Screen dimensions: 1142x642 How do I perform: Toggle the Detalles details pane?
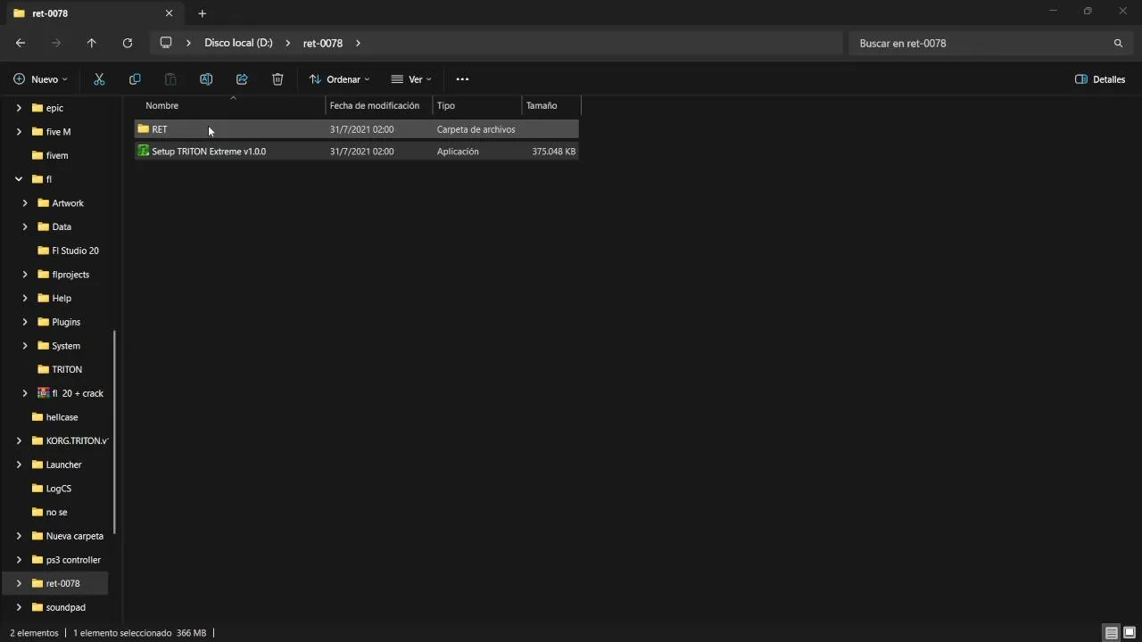click(1100, 79)
